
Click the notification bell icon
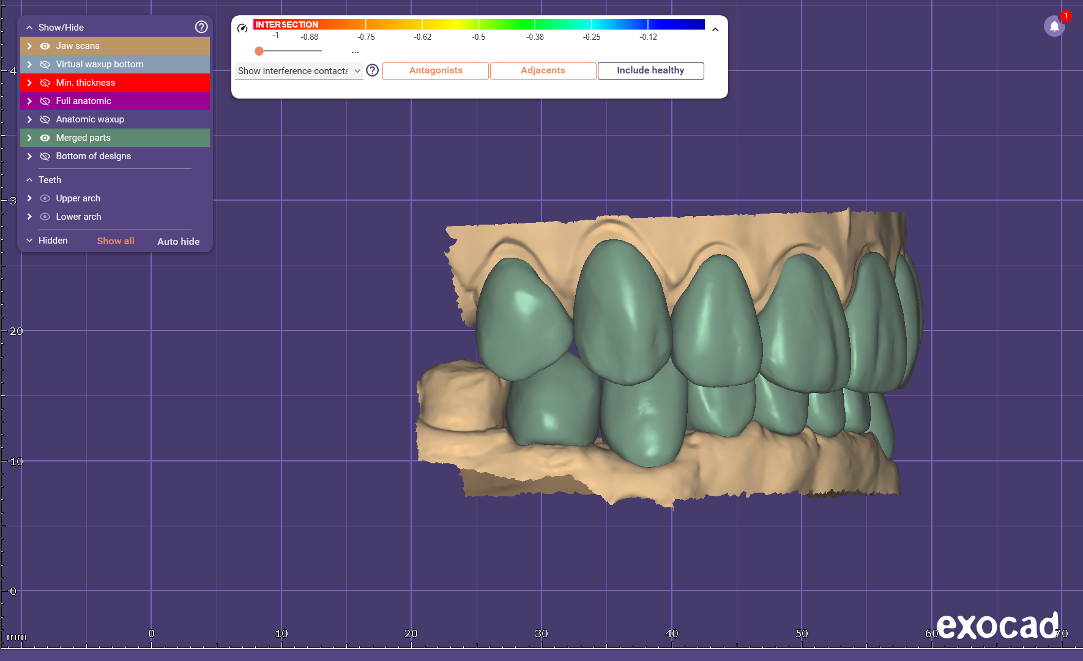[x=1054, y=26]
